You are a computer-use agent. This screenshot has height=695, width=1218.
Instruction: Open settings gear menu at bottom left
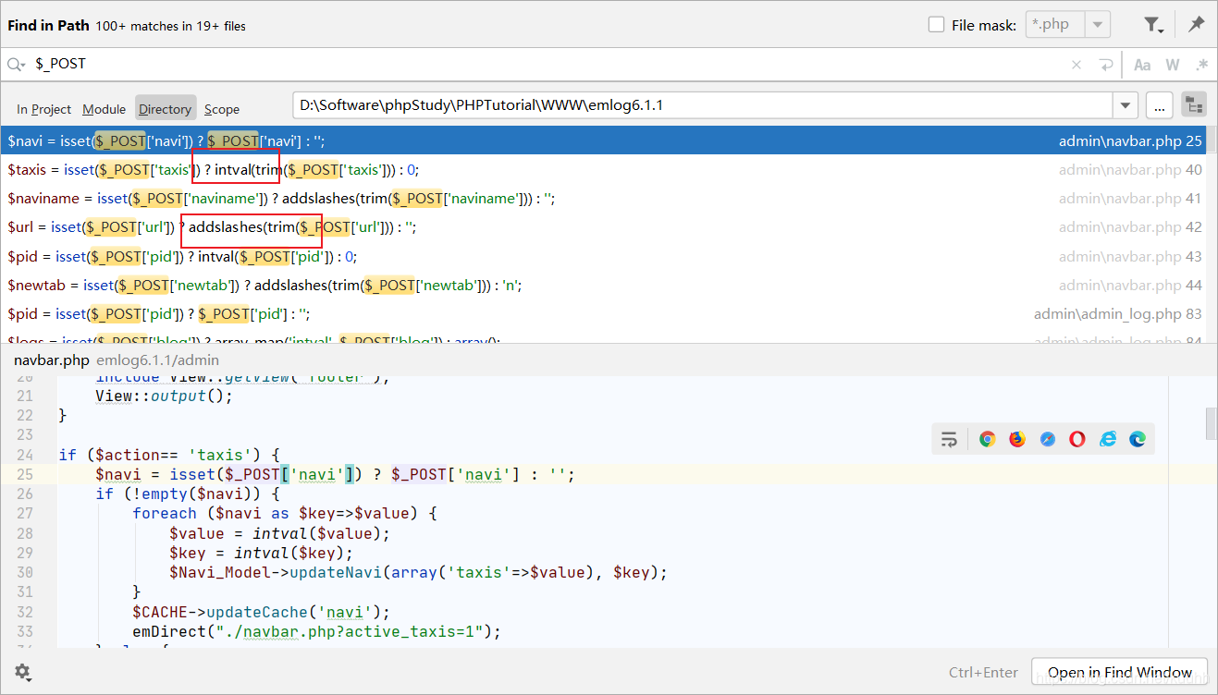pos(22,672)
